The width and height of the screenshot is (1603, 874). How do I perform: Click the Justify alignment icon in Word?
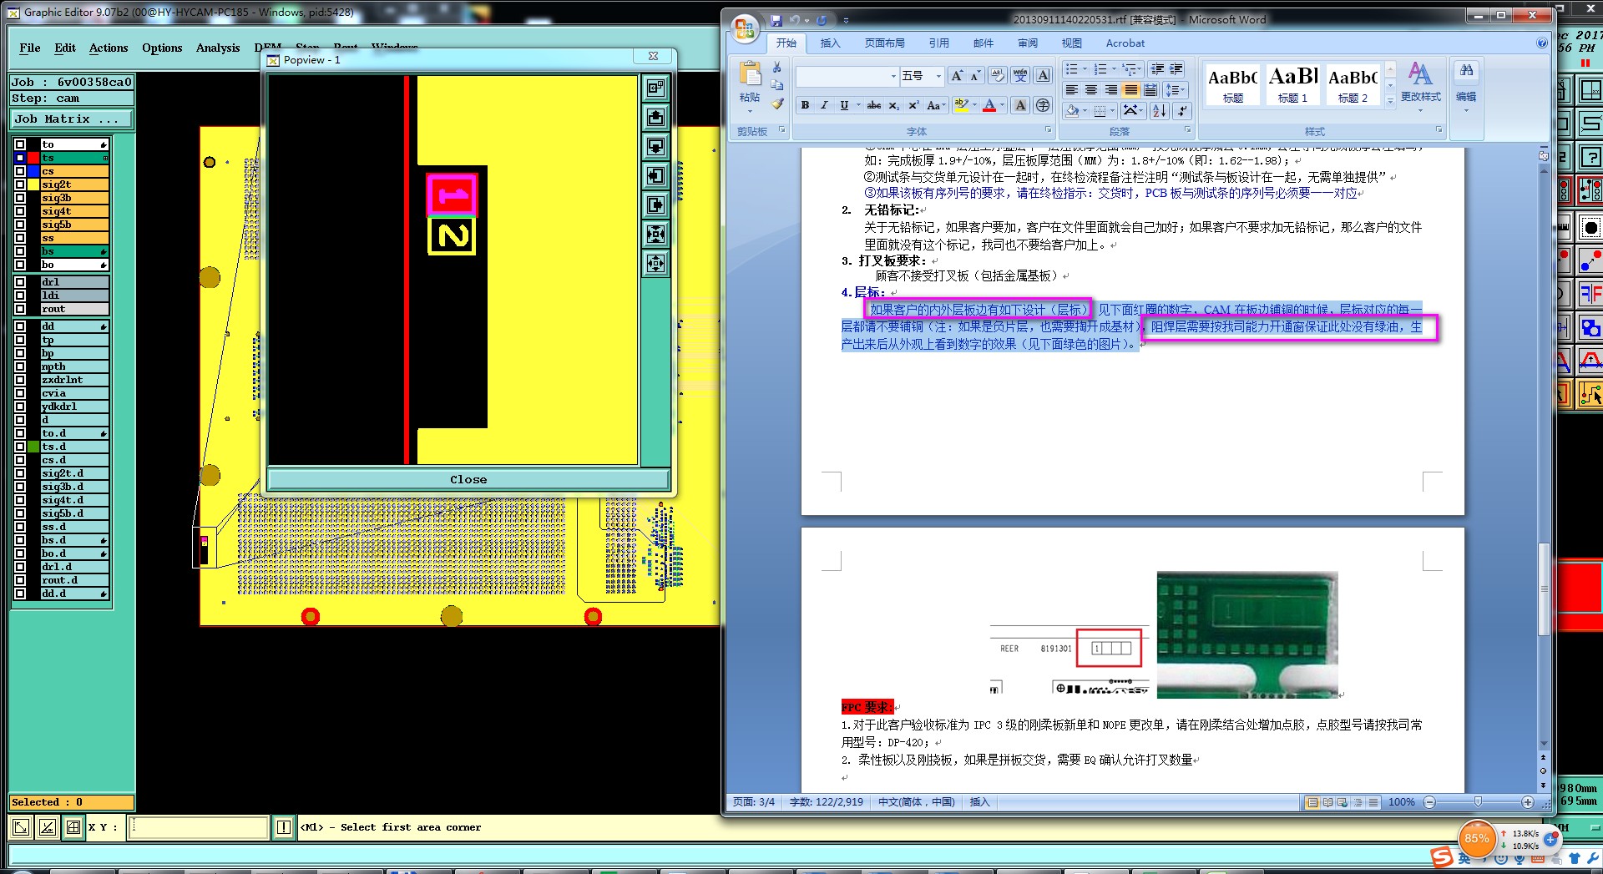[1130, 90]
